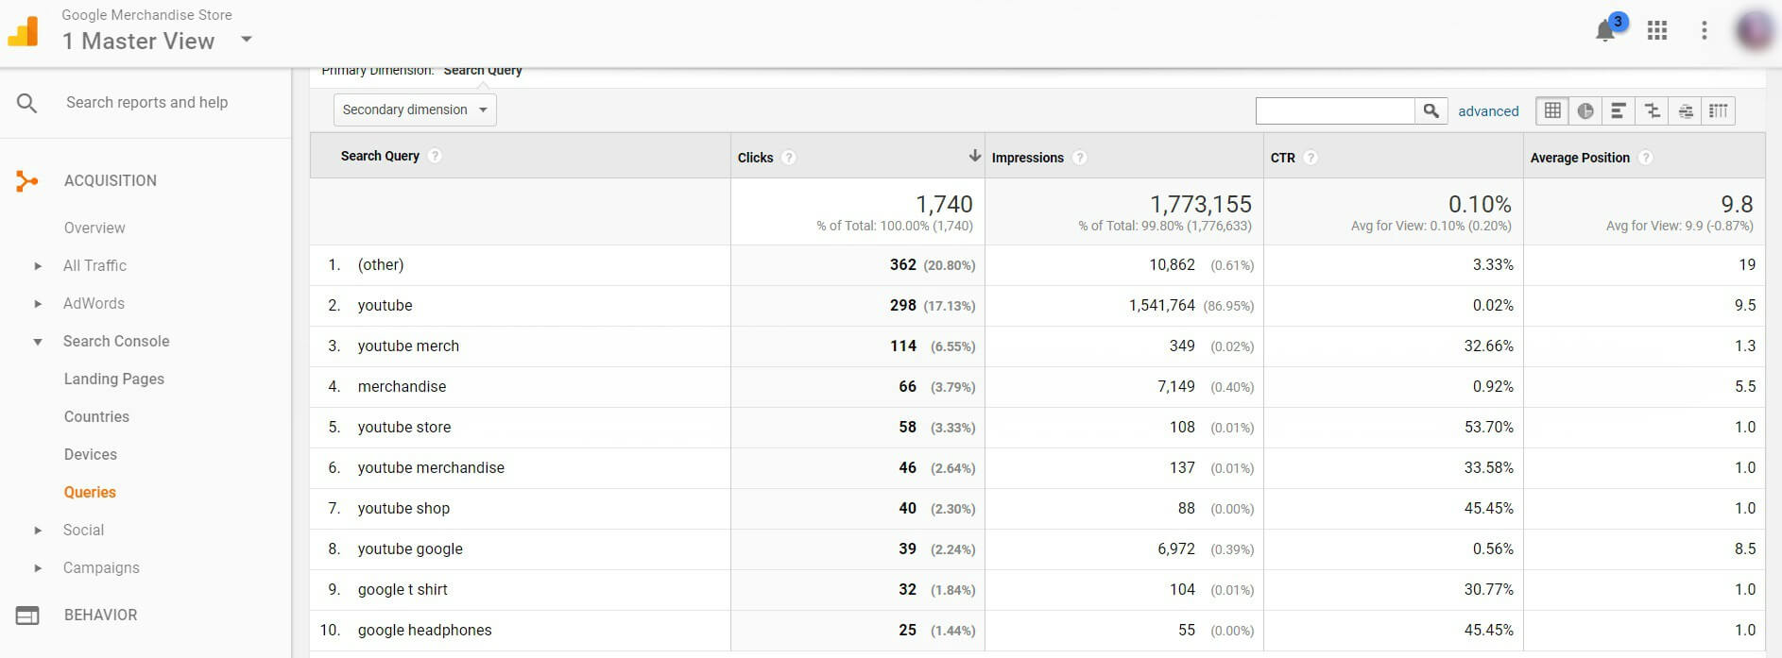This screenshot has height=658, width=1782.
Task: Sort by Average Position column header
Action: point(1580,158)
